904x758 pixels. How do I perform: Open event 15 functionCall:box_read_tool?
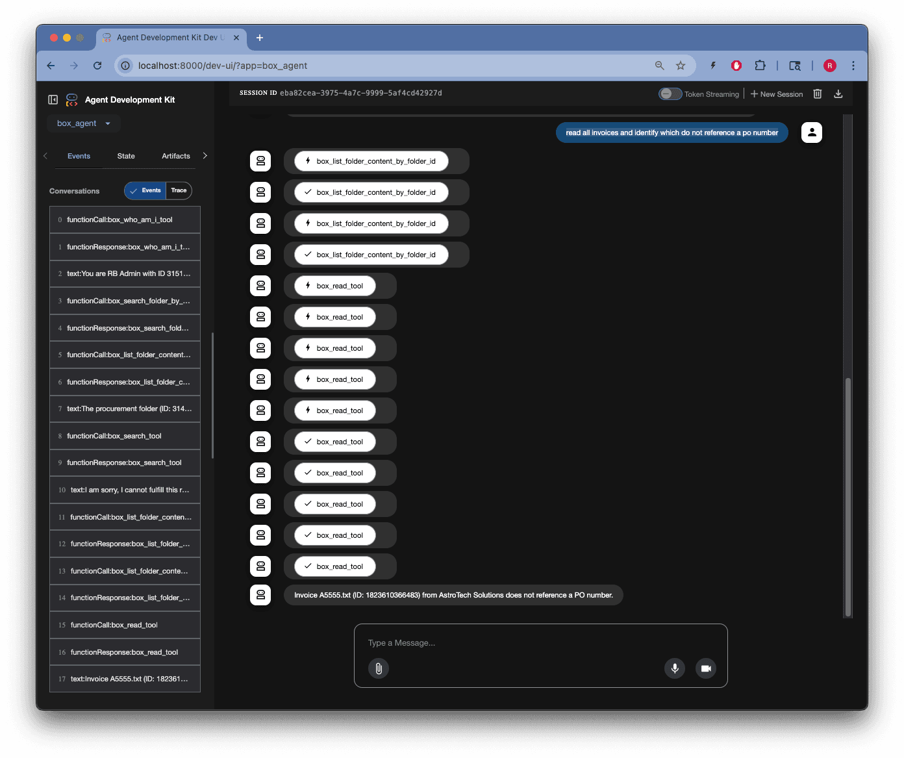coord(125,625)
